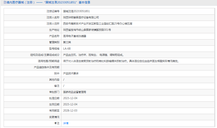Click the 注册人住所 label
This screenshot has height=128, width=217.
[x=53, y=23]
